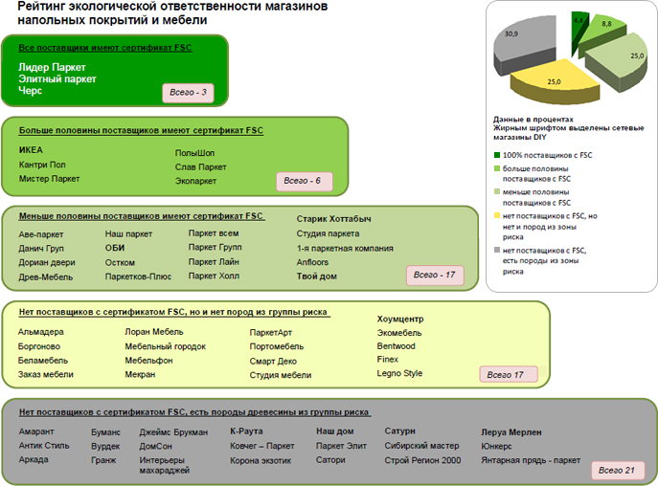Screen dimensions: 658x486
Task: Select 'Твой дом' entry
Action: [x=317, y=276]
